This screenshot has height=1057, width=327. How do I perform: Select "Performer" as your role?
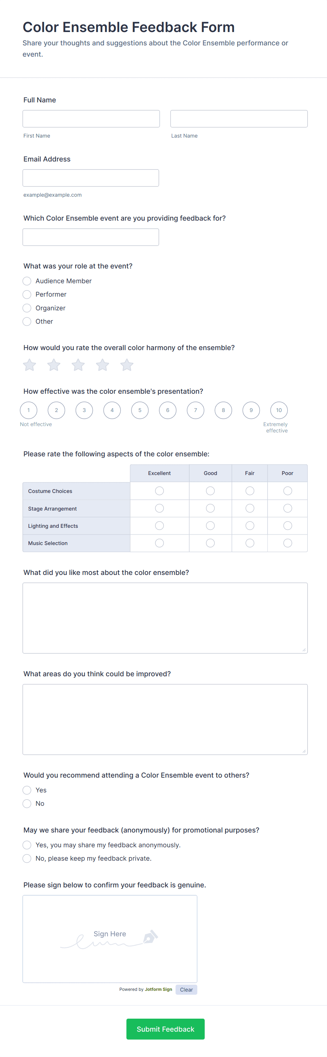(27, 294)
